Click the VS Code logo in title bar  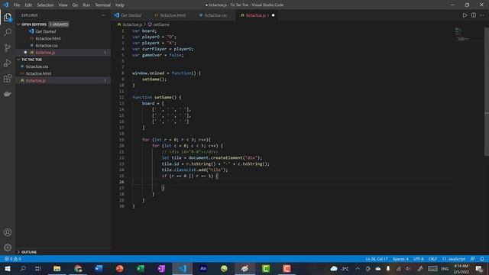[6, 5]
